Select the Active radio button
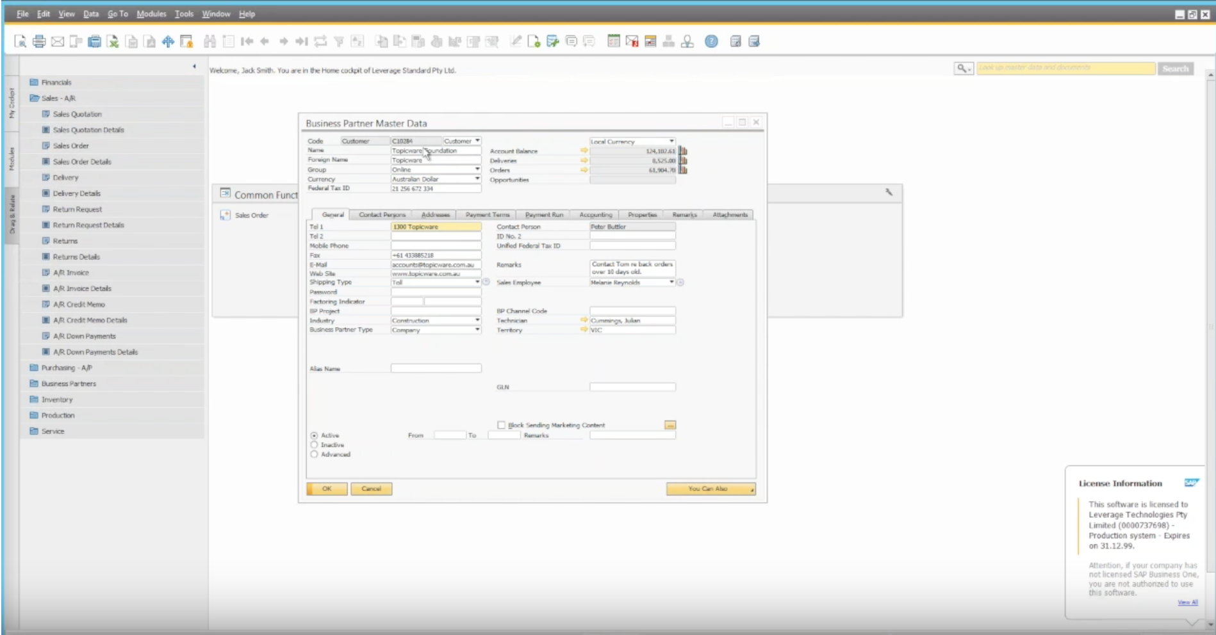Screen dimensions: 1216x635 [x=314, y=435]
